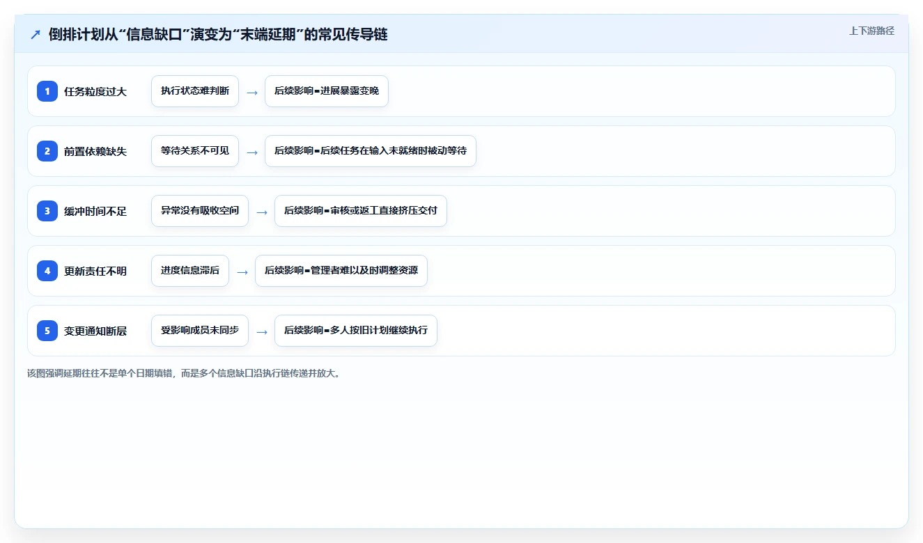Click the number 1 badge for 任务粒度过大
Image resolution: width=923 pixels, height=543 pixels.
[47, 90]
